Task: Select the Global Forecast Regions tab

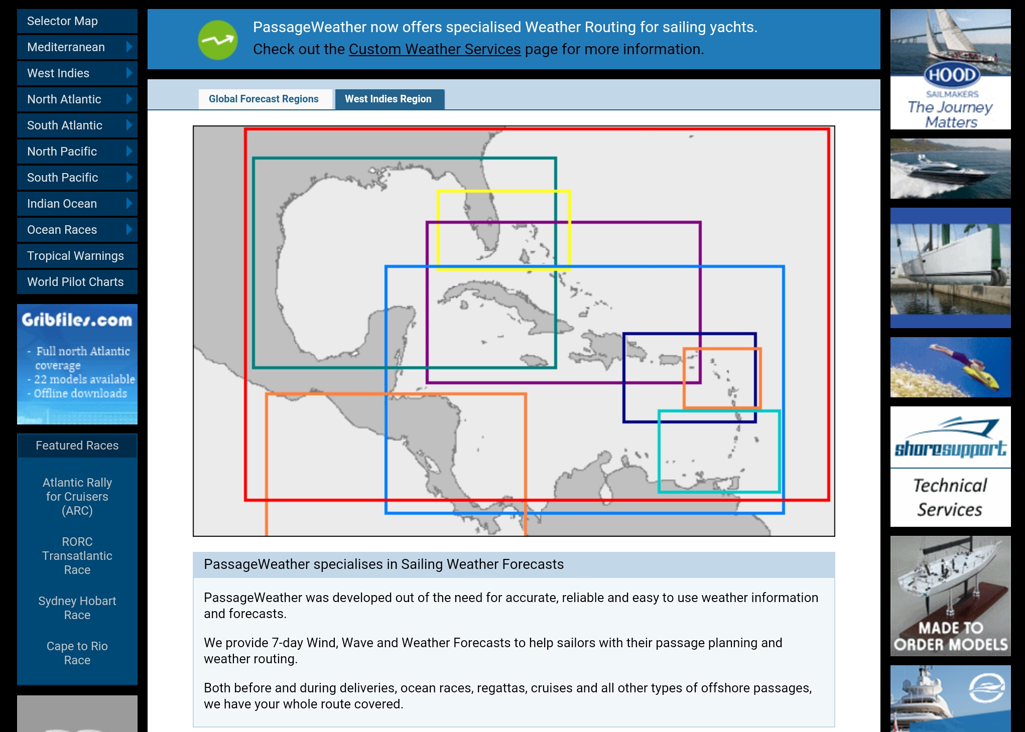Action: click(264, 98)
